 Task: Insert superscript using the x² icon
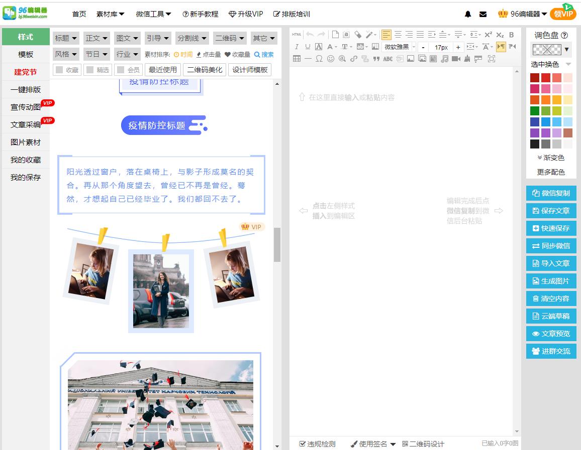[489, 34]
